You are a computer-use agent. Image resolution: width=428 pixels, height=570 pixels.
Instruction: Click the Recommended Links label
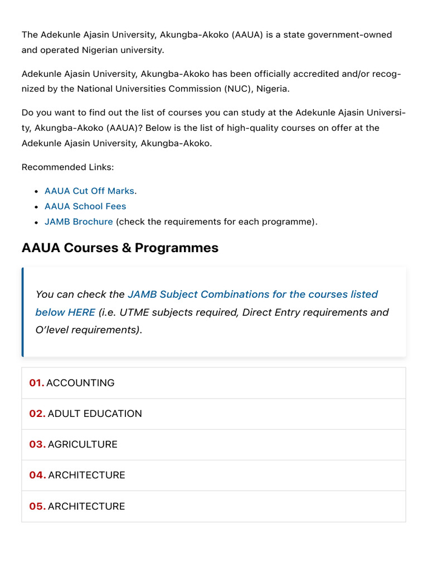point(67,167)
